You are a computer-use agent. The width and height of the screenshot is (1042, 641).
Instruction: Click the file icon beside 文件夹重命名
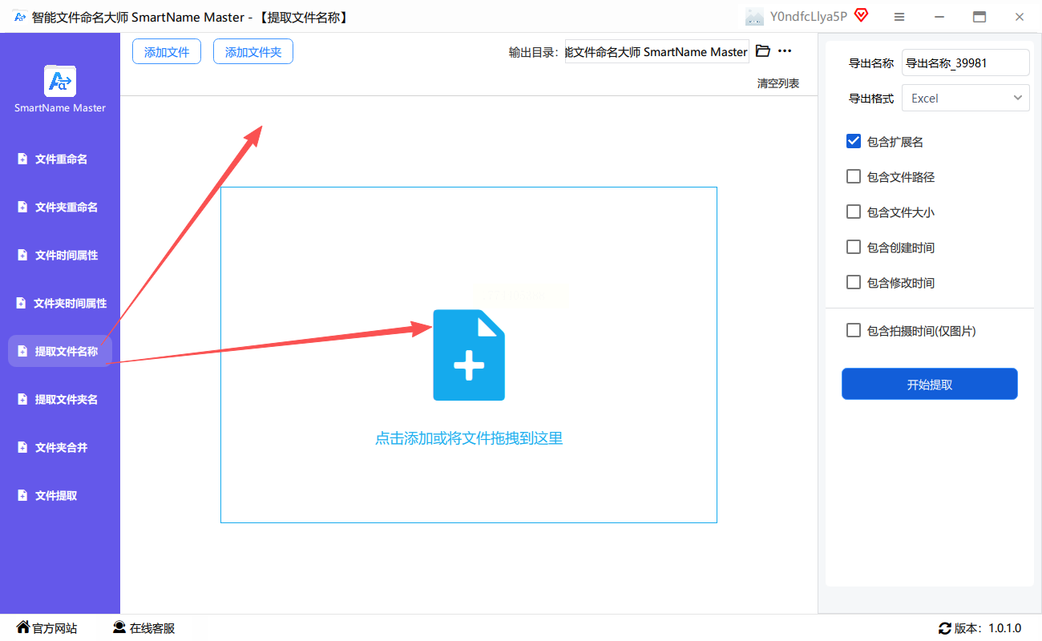coord(22,208)
